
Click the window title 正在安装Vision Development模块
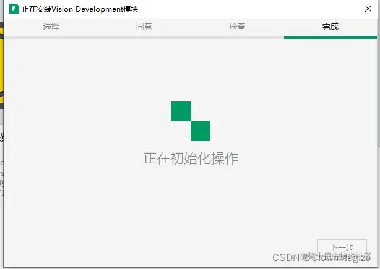pos(80,9)
